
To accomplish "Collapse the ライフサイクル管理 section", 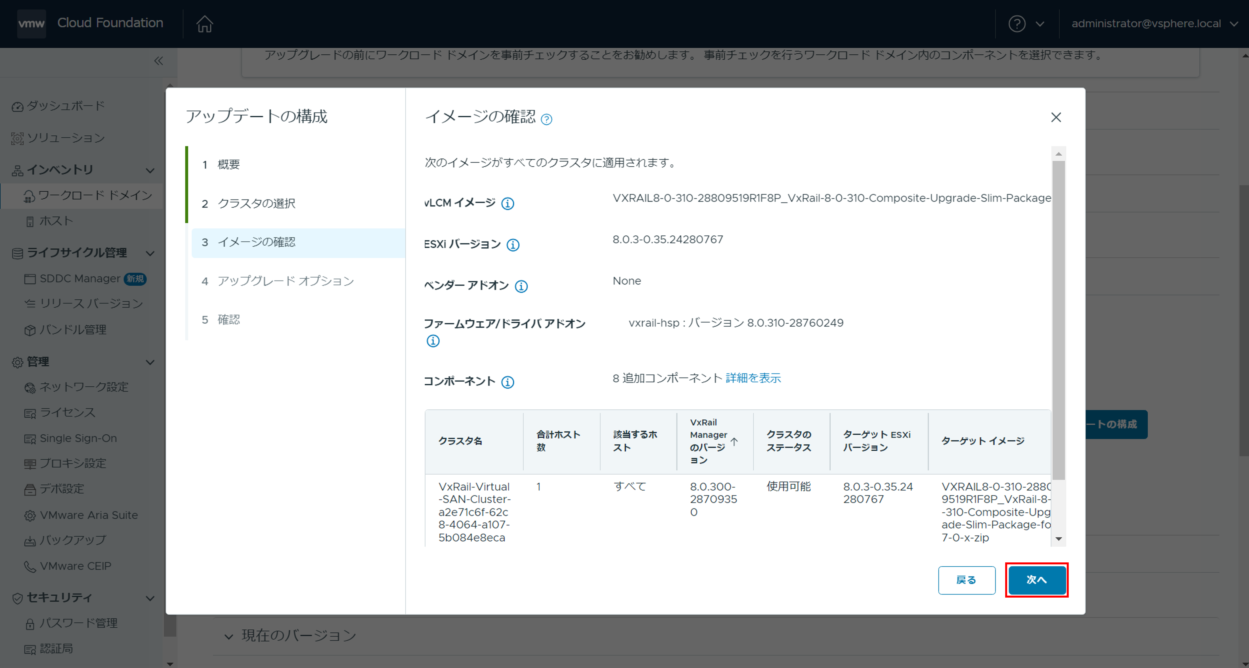I will coord(150,253).
